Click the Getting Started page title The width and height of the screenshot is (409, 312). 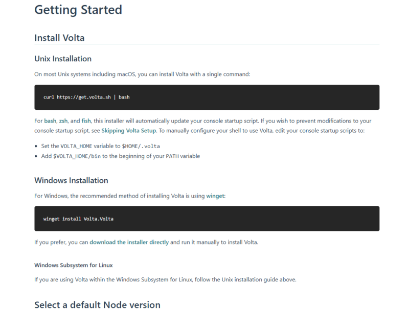tap(78, 10)
